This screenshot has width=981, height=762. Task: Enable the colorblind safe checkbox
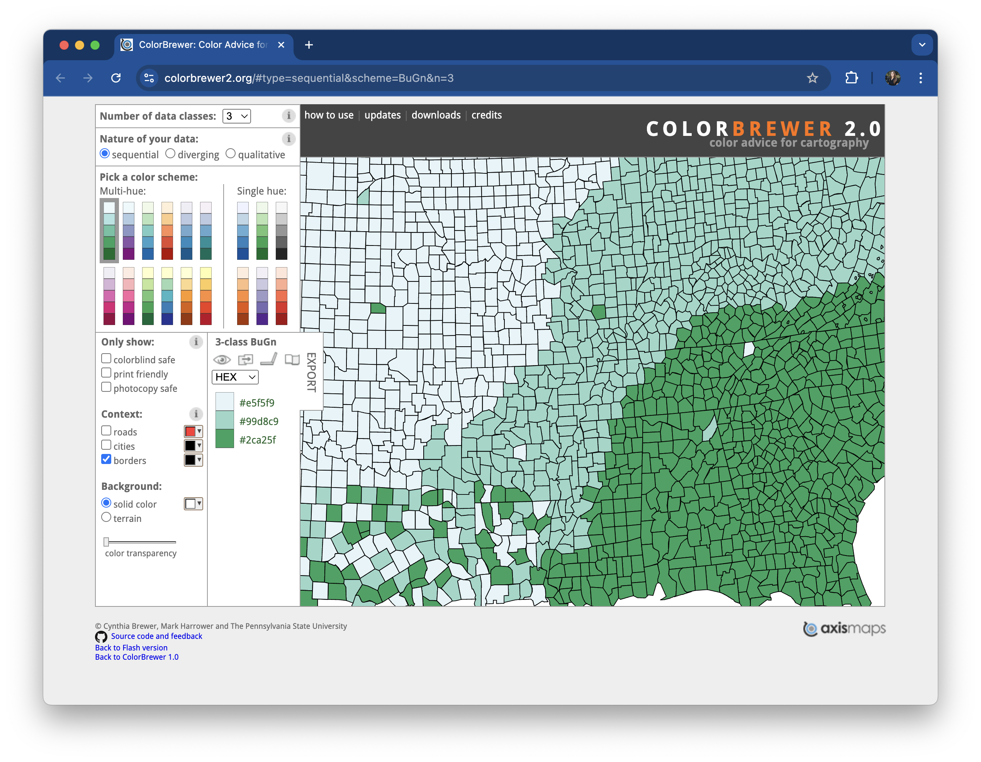107,359
